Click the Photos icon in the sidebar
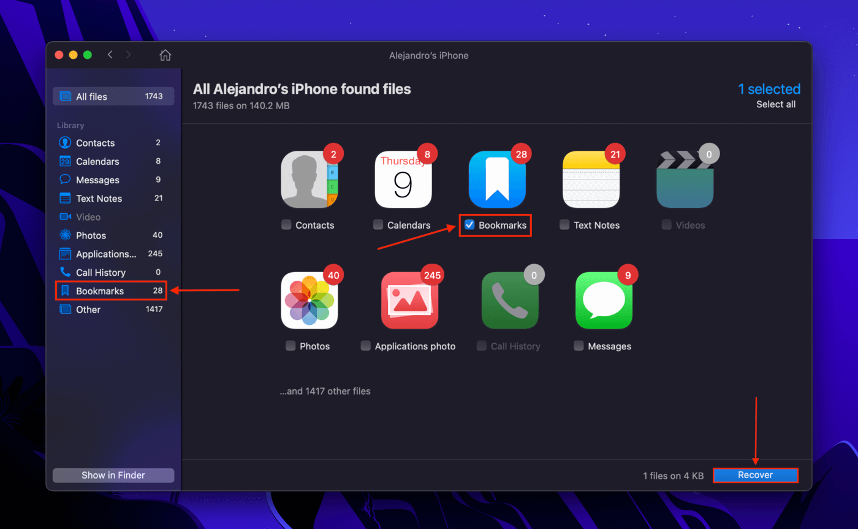This screenshot has width=858, height=529. pyautogui.click(x=65, y=235)
